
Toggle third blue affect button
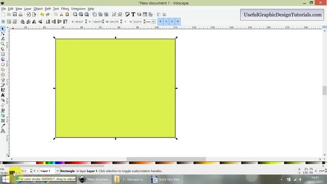pos(172,21)
